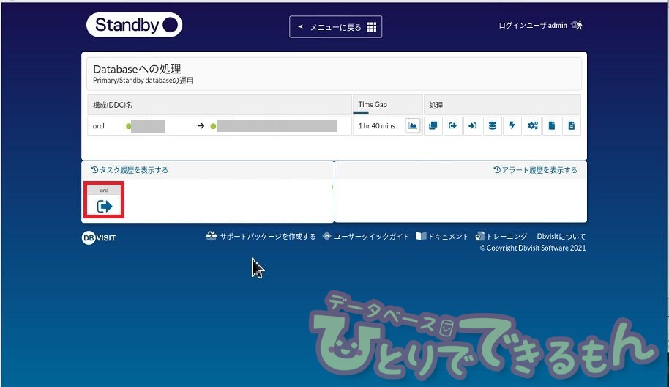This screenshot has height=387, width=669.
Task: Click the blank document icon
Action: 552,126
